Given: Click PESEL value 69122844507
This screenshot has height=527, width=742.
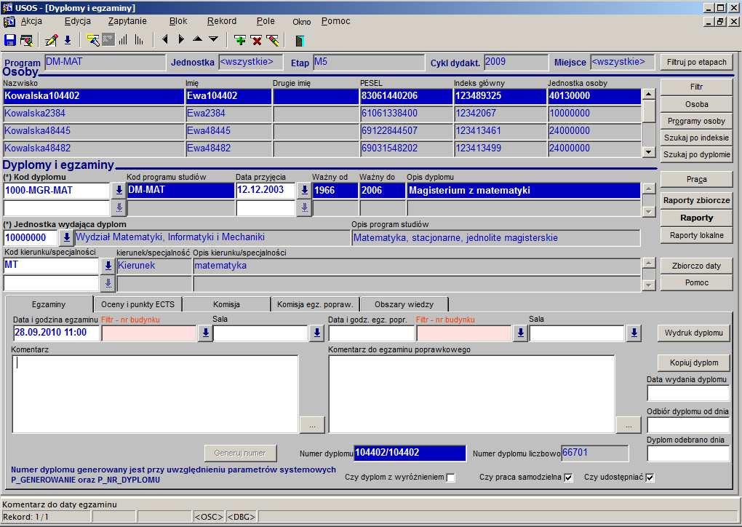Looking at the screenshot, I should (389, 131).
